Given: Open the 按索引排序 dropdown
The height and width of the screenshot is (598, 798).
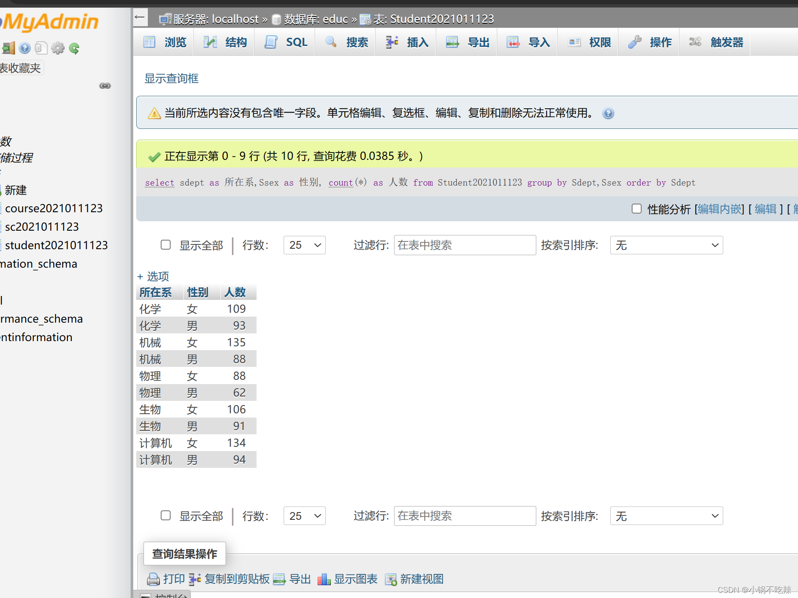Looking at the screenshot, I should [x=666, y=245].
